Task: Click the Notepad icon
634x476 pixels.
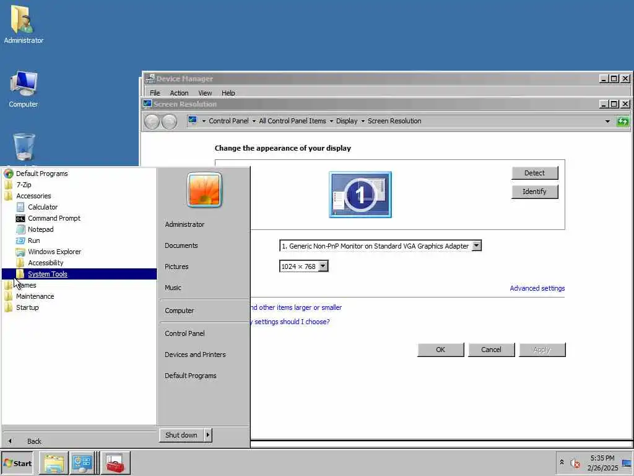Action: coord(20,229)
